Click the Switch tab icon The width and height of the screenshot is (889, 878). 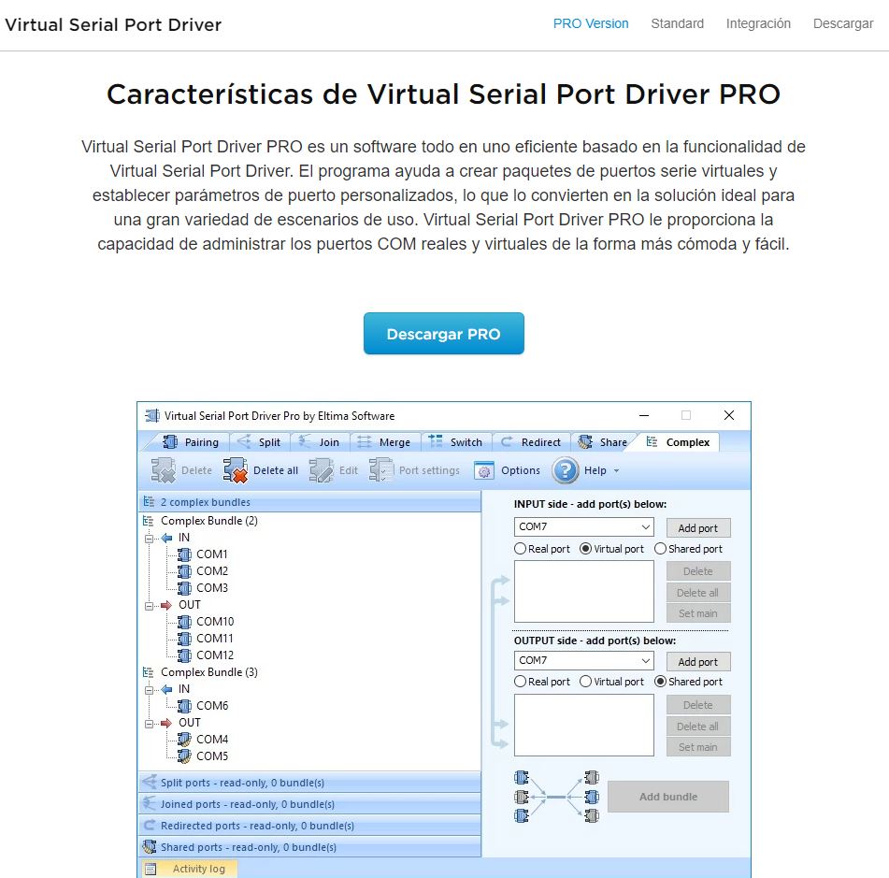436,441
